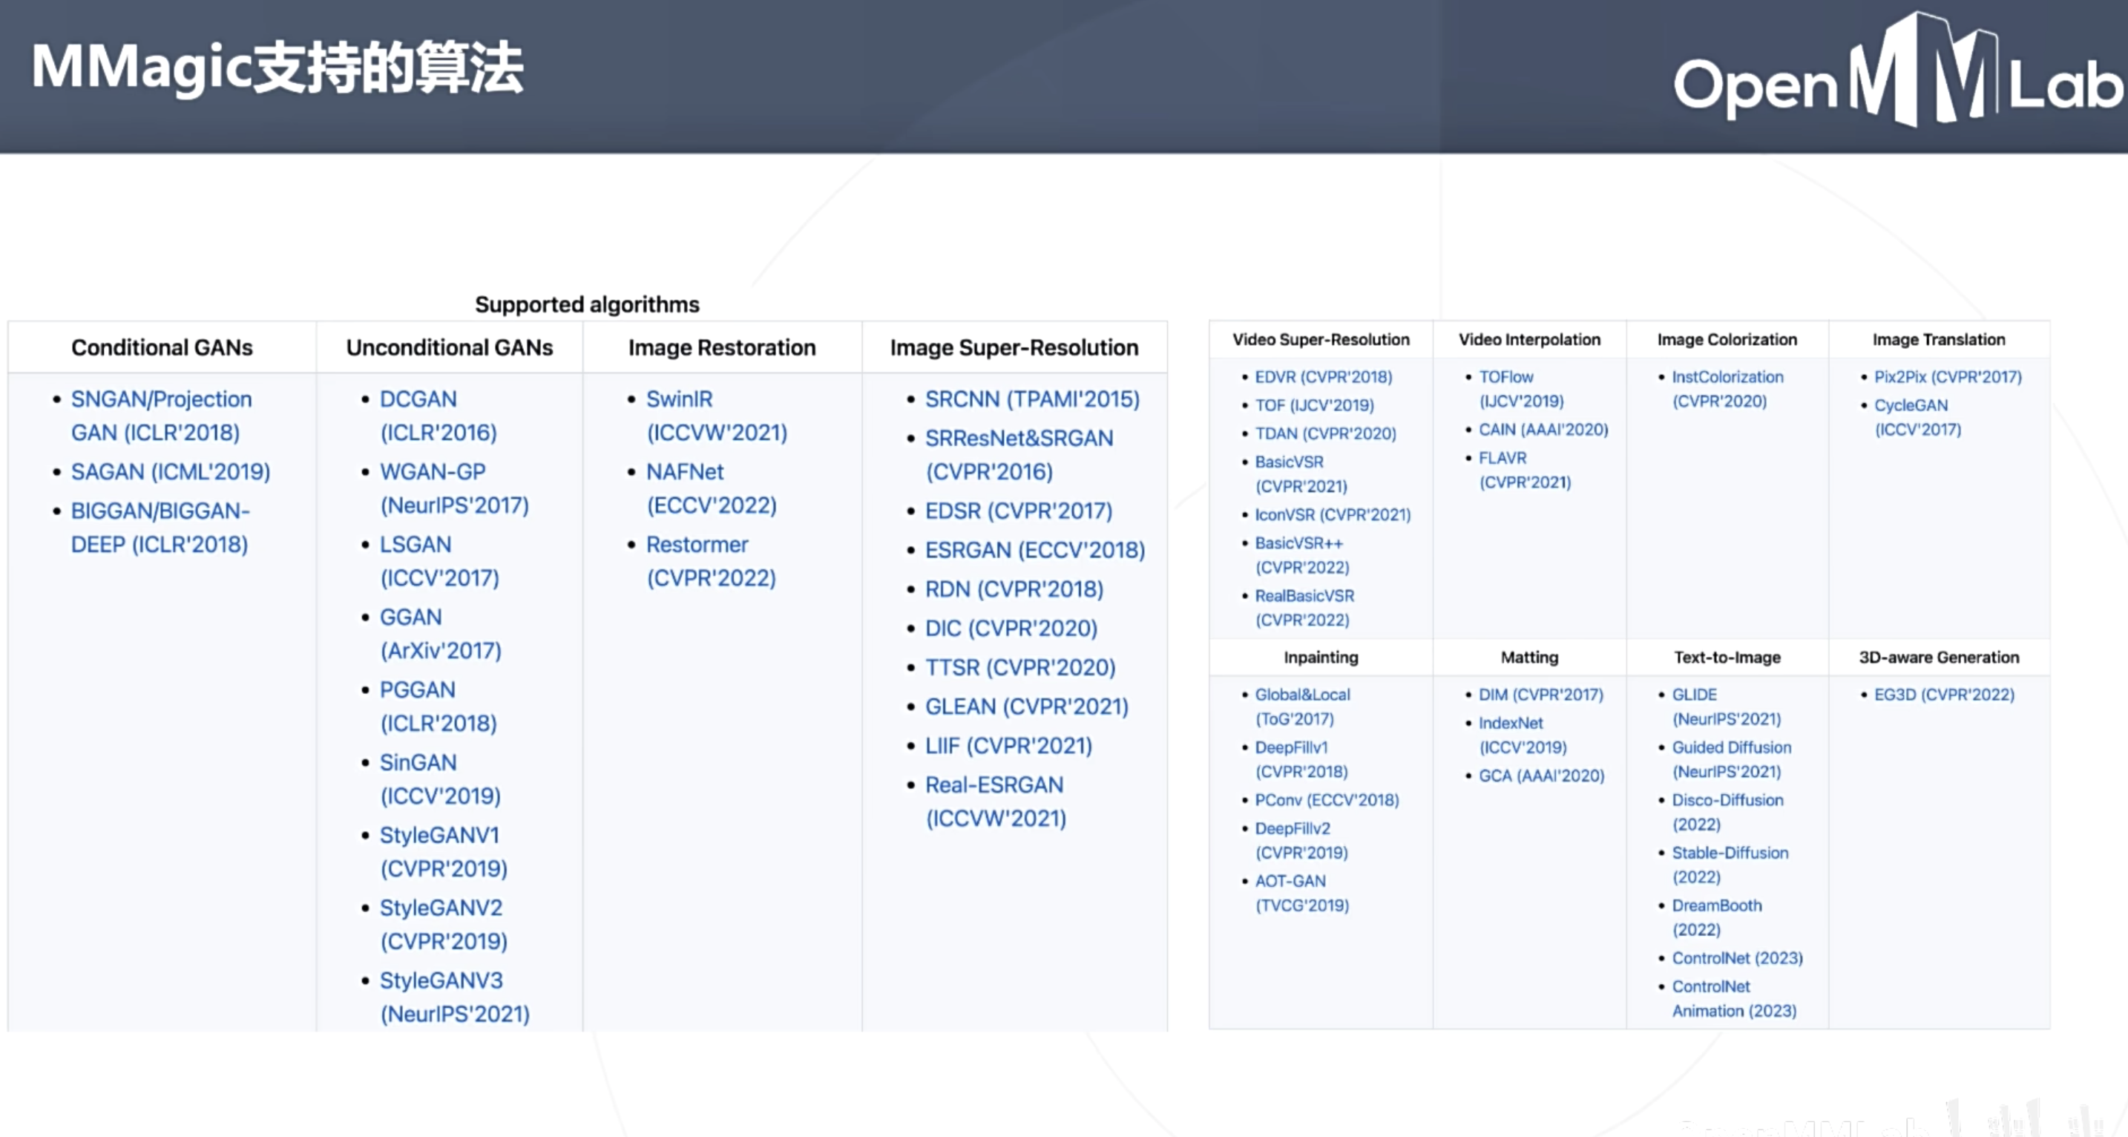Open the NAFNet (ECCV'2022) link
The height and width of the screenshot is (1137, 2128).
pyautogui.click(x=684, y=472)
